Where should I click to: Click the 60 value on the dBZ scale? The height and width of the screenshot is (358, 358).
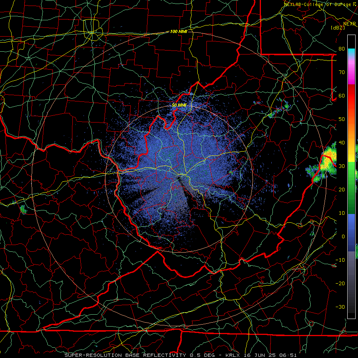tap(342, 96)
